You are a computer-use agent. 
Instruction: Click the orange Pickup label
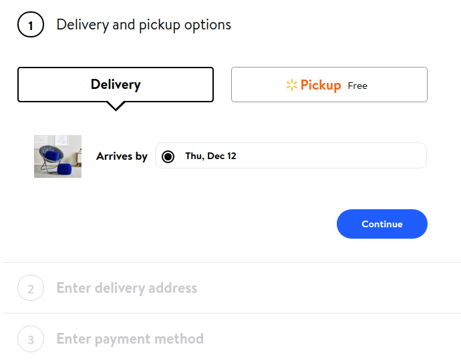[321, 86]
